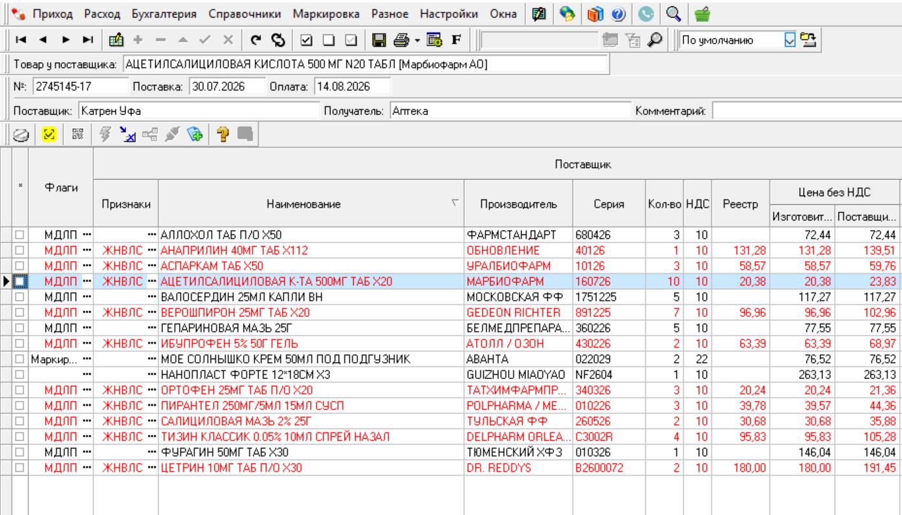
Task: Go to the next record
Action: point(66,40)
